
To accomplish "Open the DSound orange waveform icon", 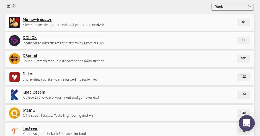I will 14,59.
